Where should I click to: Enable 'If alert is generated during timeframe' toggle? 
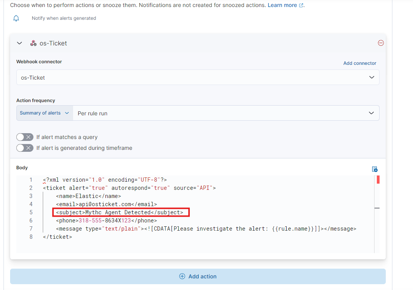(25, 148)
